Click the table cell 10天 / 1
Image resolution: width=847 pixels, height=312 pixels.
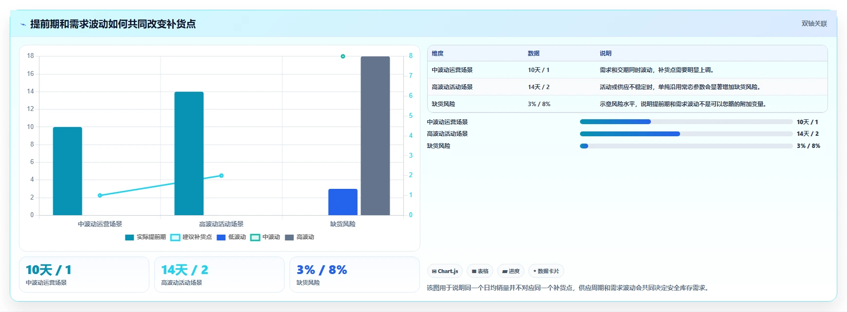[539, 70]
